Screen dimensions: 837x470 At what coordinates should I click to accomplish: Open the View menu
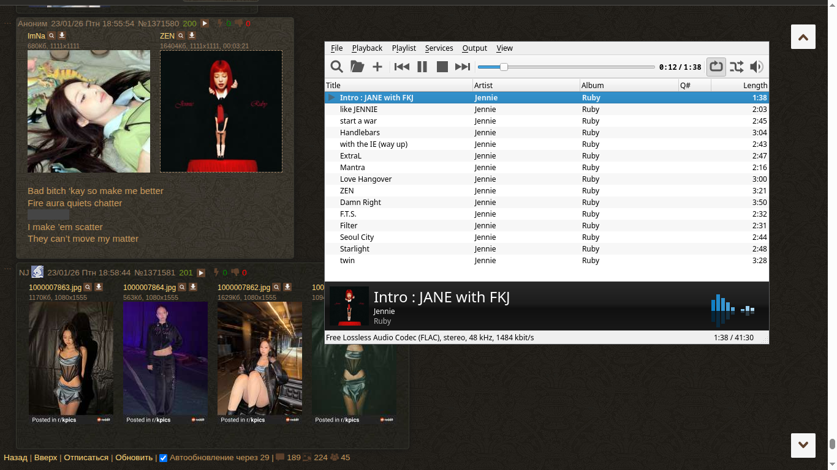(x=505, y=48)
